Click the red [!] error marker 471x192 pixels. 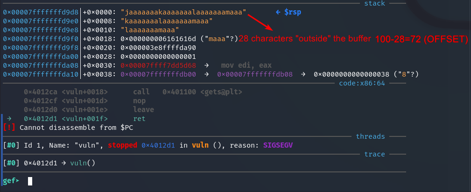pyautogui.click(x=9, y=127)
